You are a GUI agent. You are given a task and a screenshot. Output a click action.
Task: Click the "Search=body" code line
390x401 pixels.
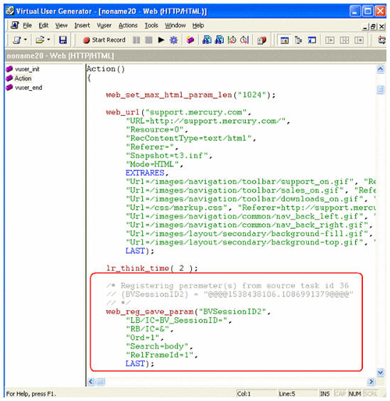pos(159,346)
